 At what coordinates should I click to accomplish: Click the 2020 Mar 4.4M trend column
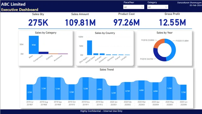[141, 90]
